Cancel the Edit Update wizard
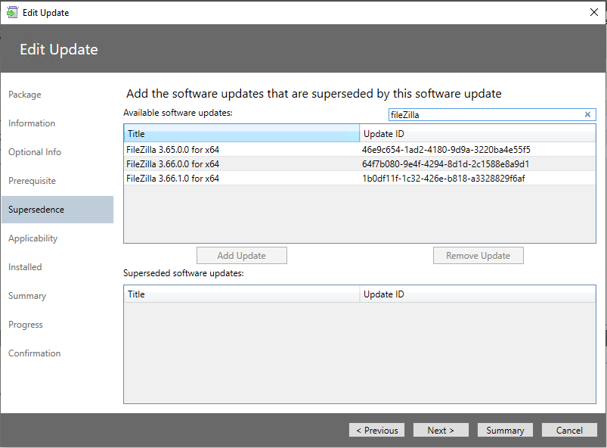Screen dimensions: 607x448 tap(569, 430)
